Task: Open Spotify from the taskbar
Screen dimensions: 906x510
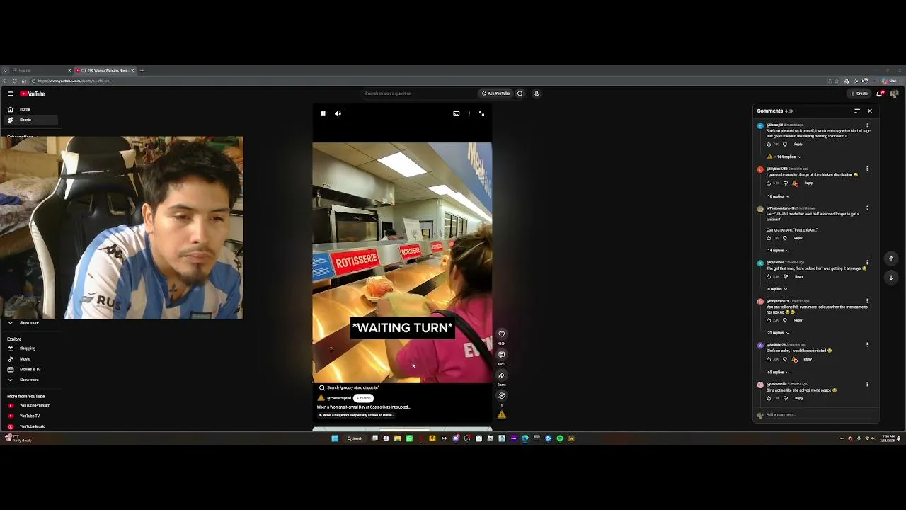Action: (x=560, y=438)
